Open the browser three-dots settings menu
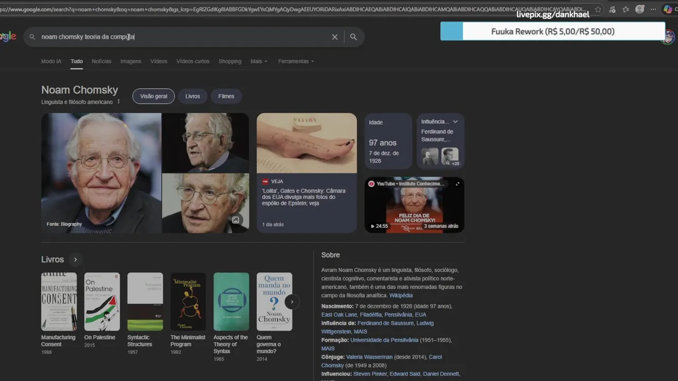 [653, 10]
